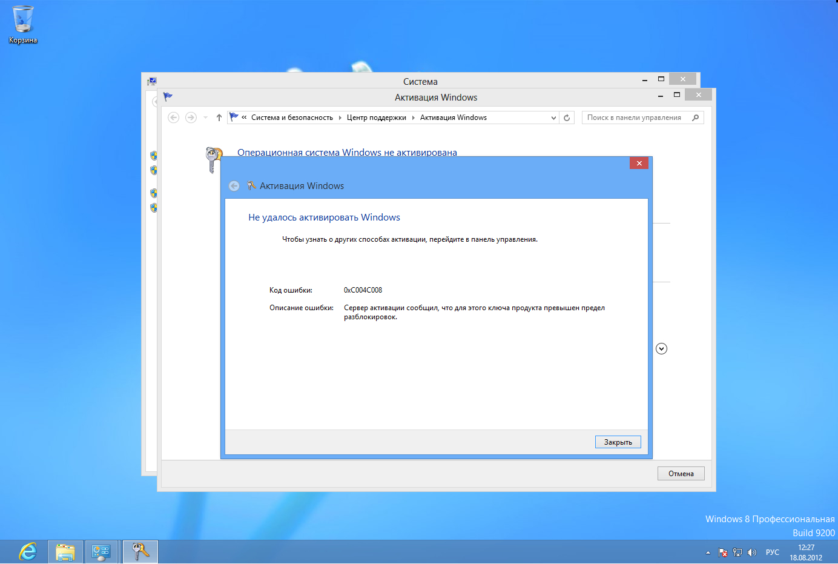Switch to the Система control panel taskbar button
The image size is (838, 564).
[101, 552]
